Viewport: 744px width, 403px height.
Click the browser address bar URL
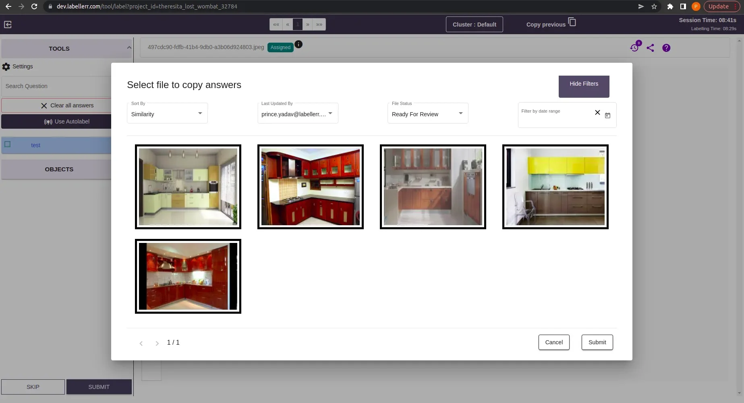click(147, 6)
